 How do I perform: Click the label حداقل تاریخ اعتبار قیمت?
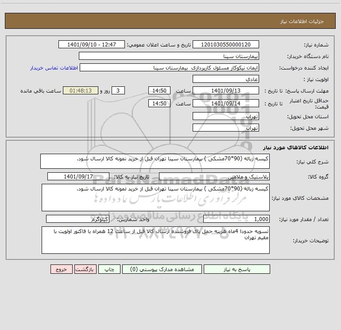pyautogui.click(x=309, y=104)
